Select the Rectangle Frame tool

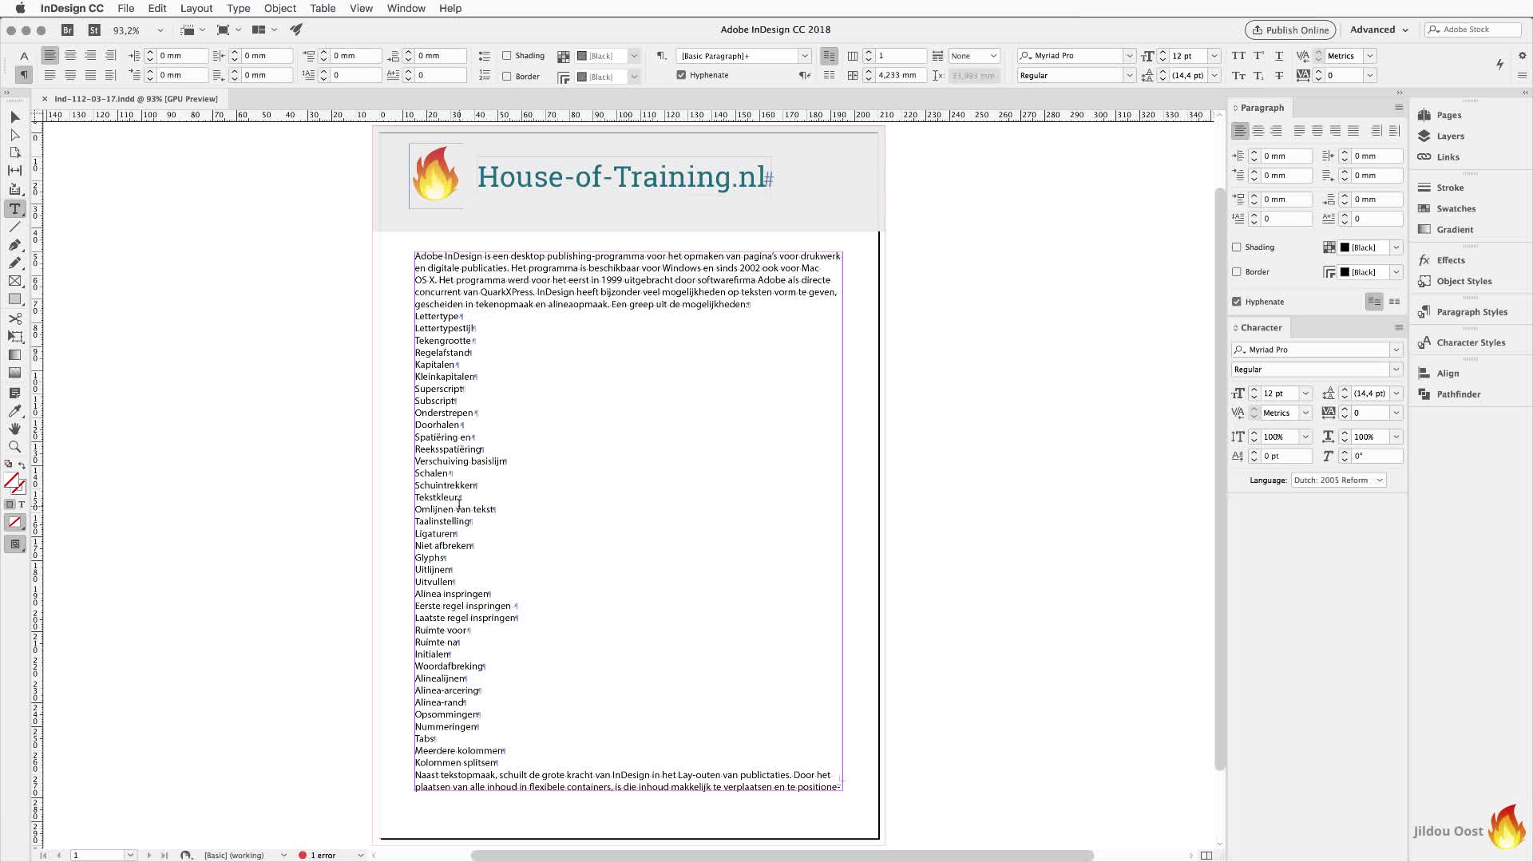15,281
